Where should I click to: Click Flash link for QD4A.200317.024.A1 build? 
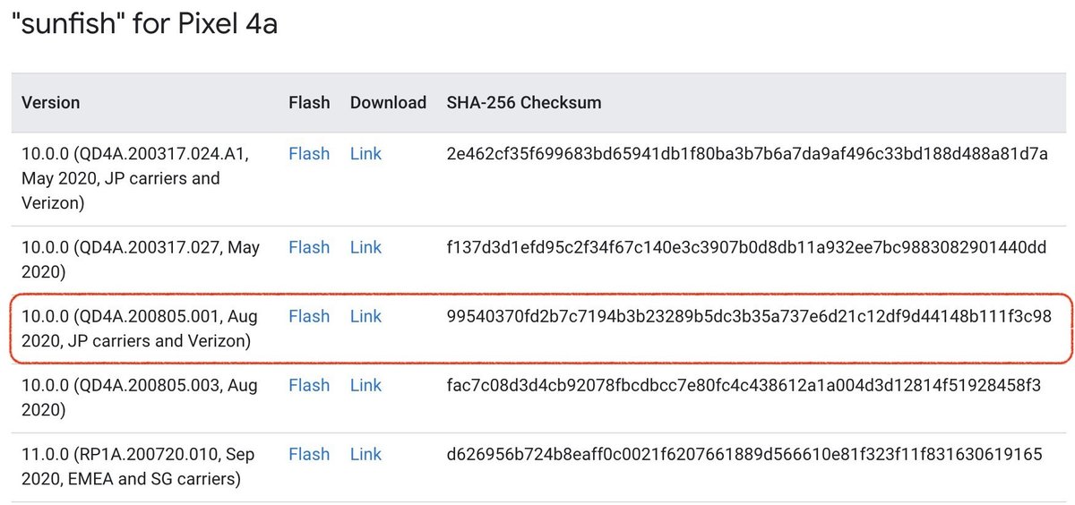point(309,154)
